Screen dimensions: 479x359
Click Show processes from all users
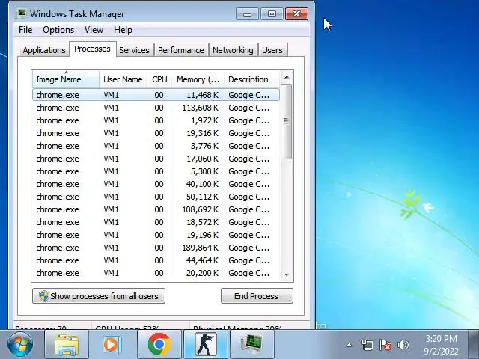click(99, 296)
